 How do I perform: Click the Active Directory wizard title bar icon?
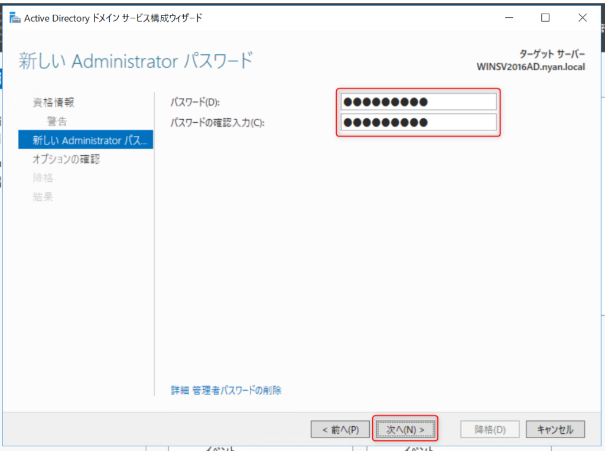(15, 18)
